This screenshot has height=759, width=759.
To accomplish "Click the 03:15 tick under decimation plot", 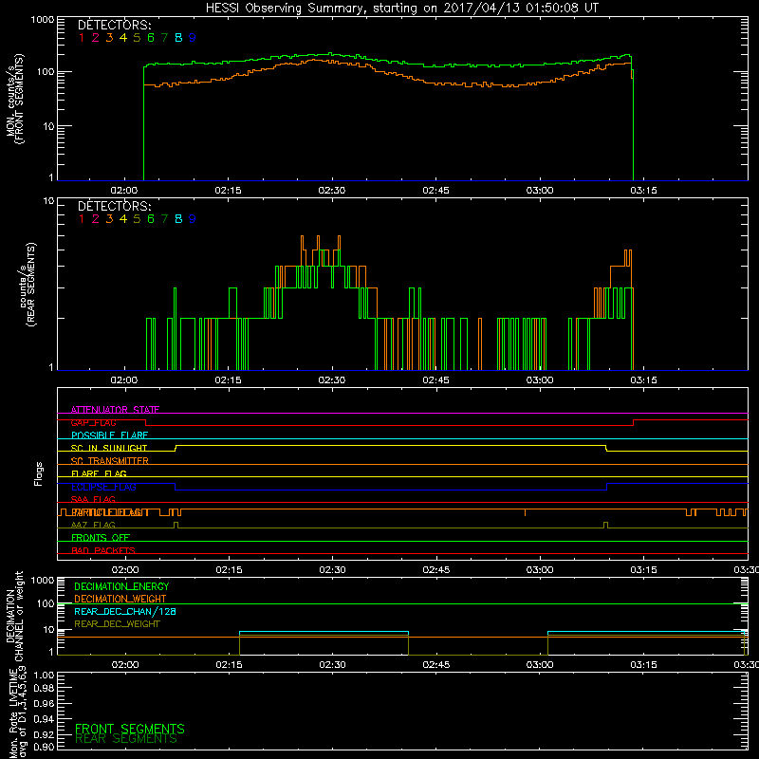I will [x=644, y=665].
